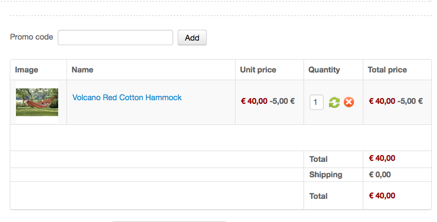437x222 pixels.
Task: Click the Quantity column header
Action: [x=324, y=70]
